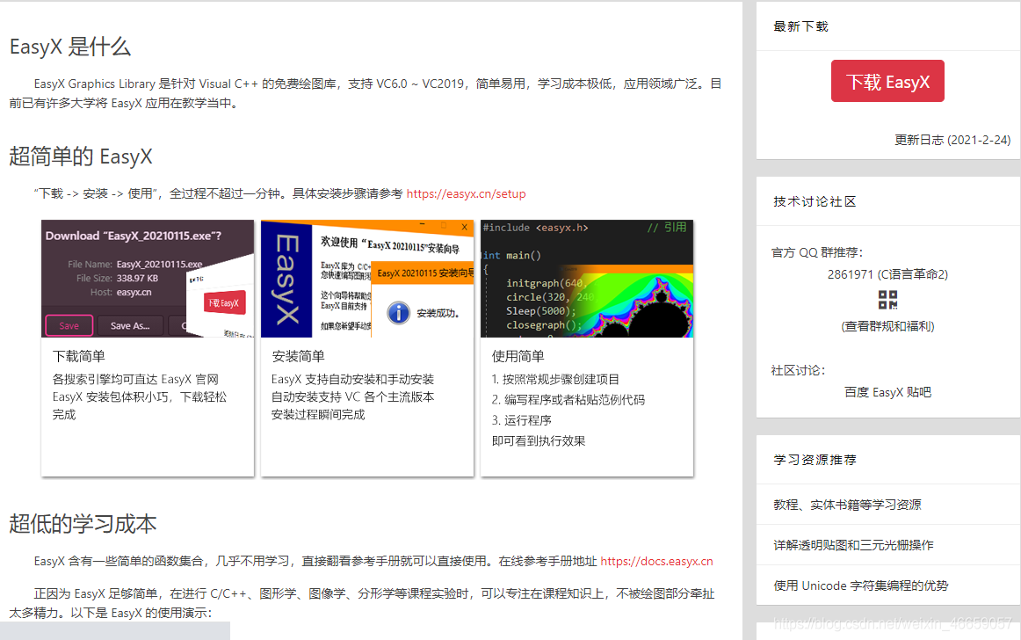Click the 下载简单 card title
The height and width of the screenshot is (640, 1021).
pyautogui.click(x=79, y=357)
